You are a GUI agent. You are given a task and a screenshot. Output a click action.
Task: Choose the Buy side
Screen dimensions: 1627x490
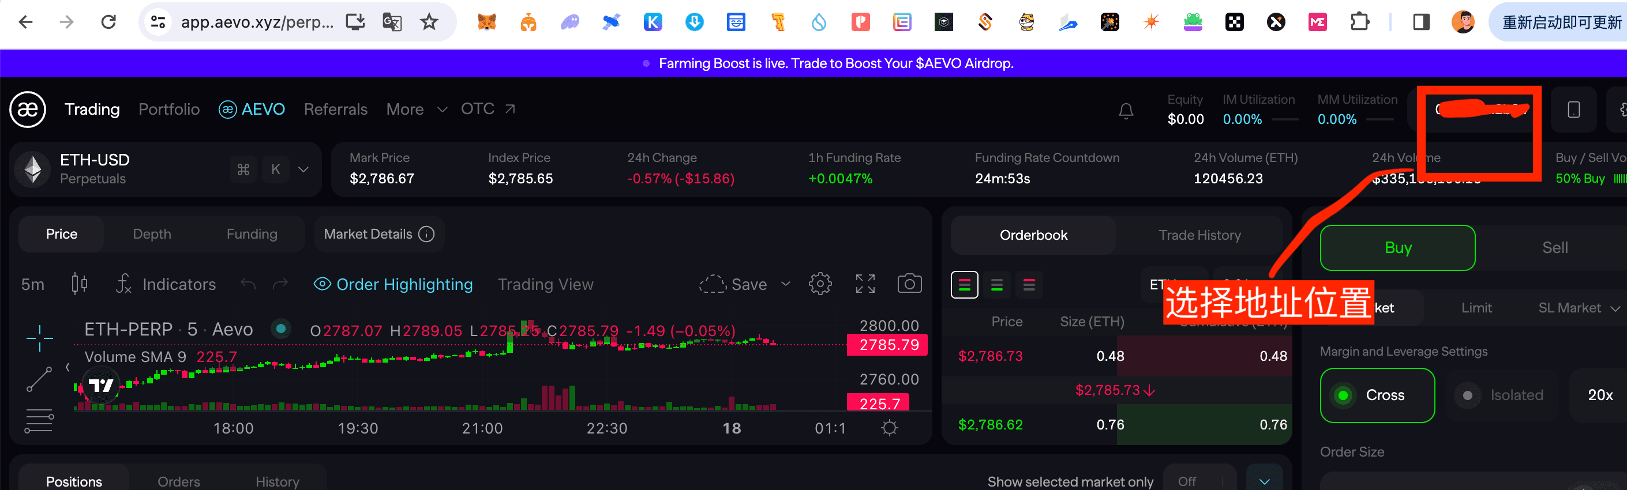pos(1397,247)
